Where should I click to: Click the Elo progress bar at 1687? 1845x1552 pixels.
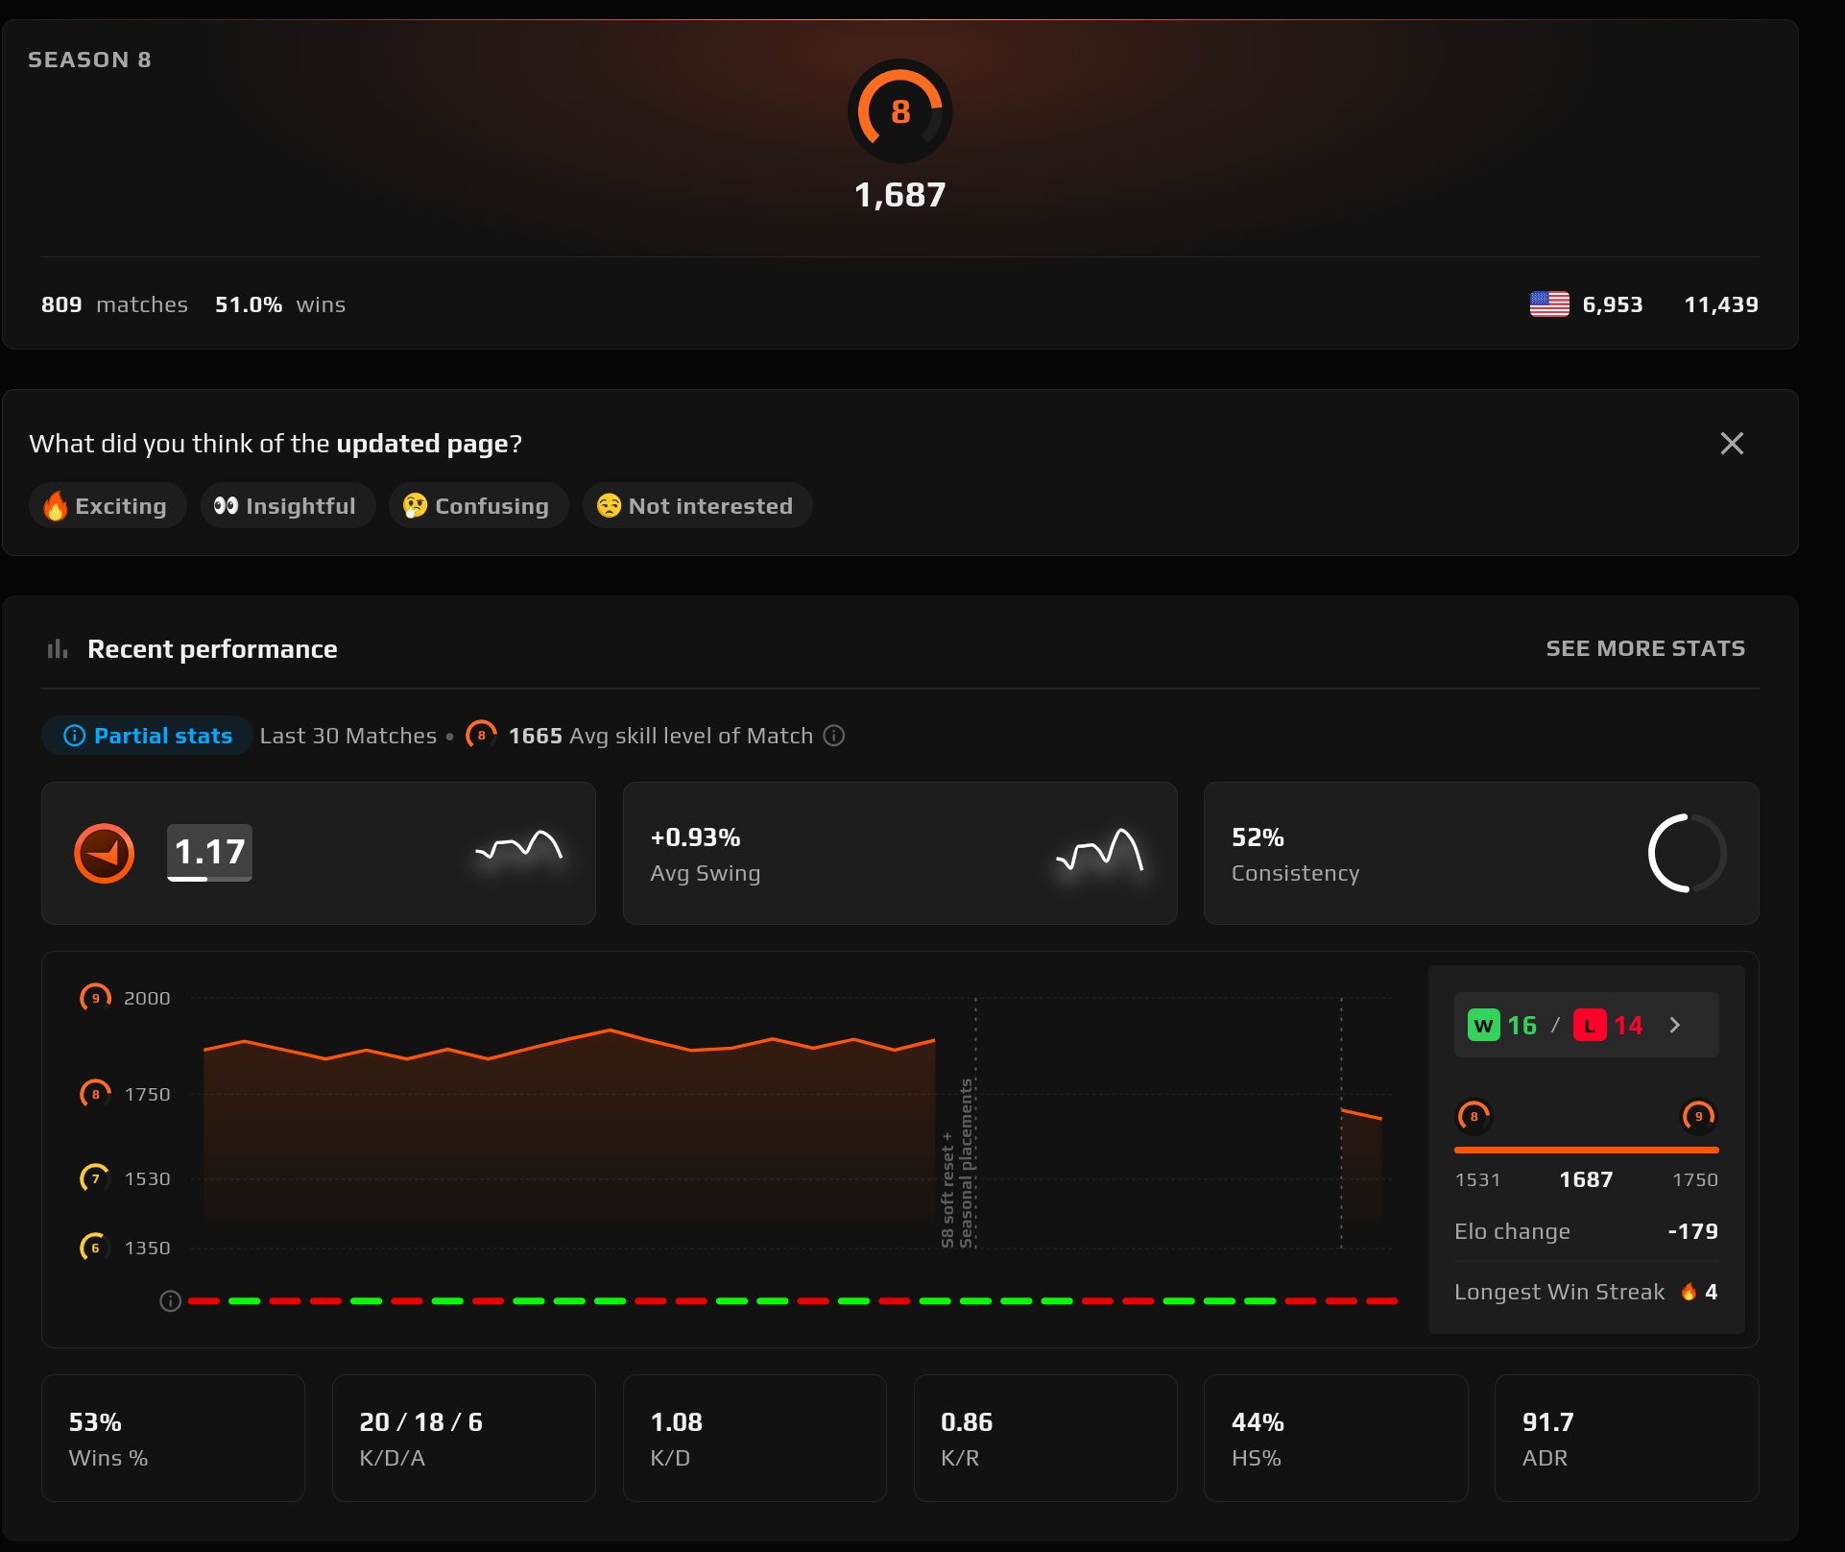1586,1150
